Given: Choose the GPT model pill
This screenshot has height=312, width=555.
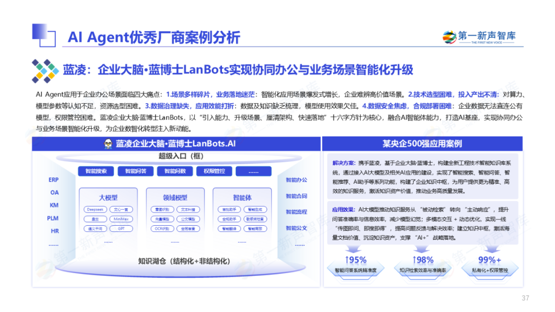Looking at the screenshot, I should (121, 228).
